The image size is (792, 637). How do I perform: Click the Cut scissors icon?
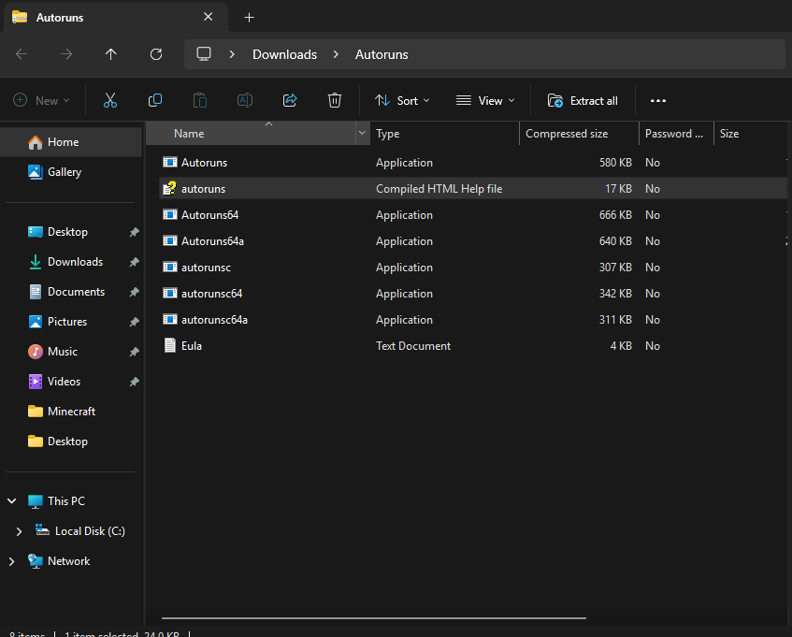coord(110,100)
